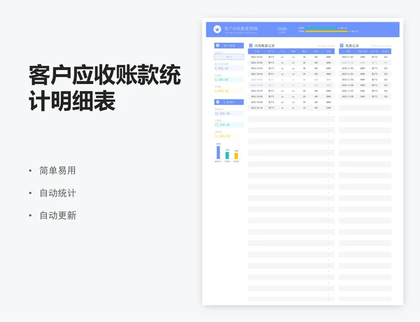Click the crown logo icon in header
The image size is (420, 322).
(217, 29)
